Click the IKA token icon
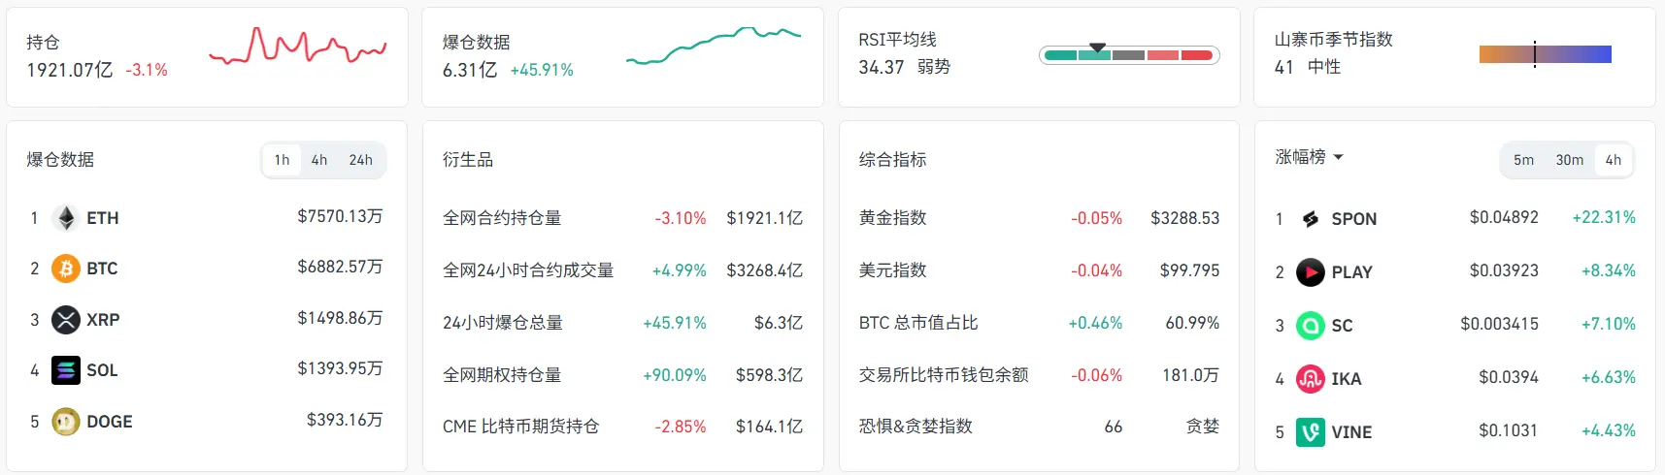Image resolution: width=1665 pixels, height=475 pixels. tap(1311, 379)
